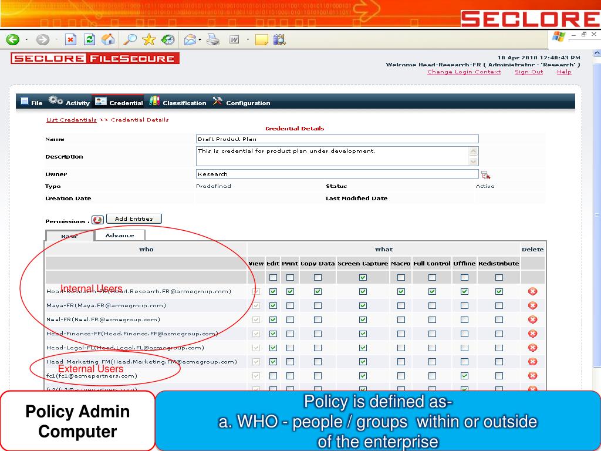Click the Name field 'Draft Product Plan'

tap(337, 139)
